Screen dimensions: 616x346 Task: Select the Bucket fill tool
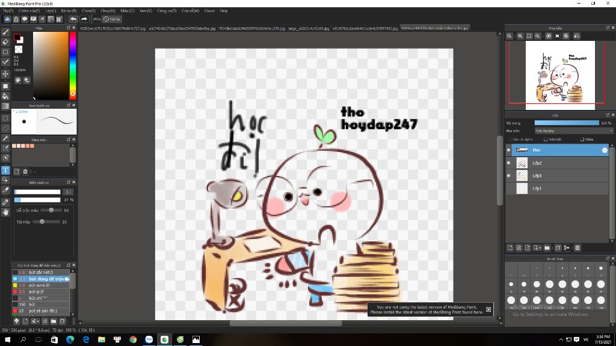(x=5, y=96)
